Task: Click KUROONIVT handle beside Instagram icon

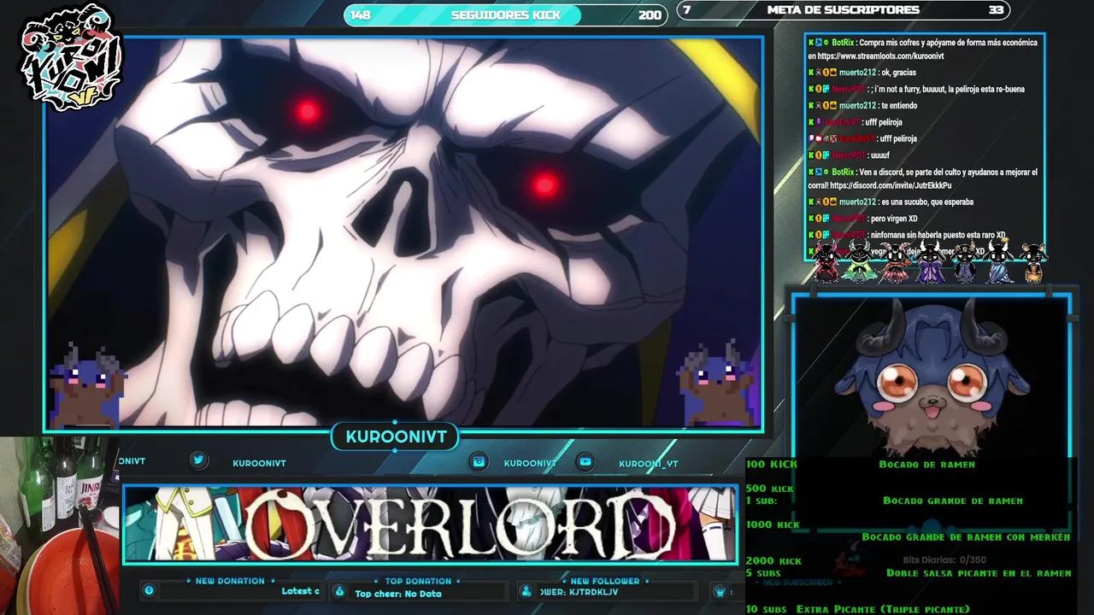Action: (530, 463)
